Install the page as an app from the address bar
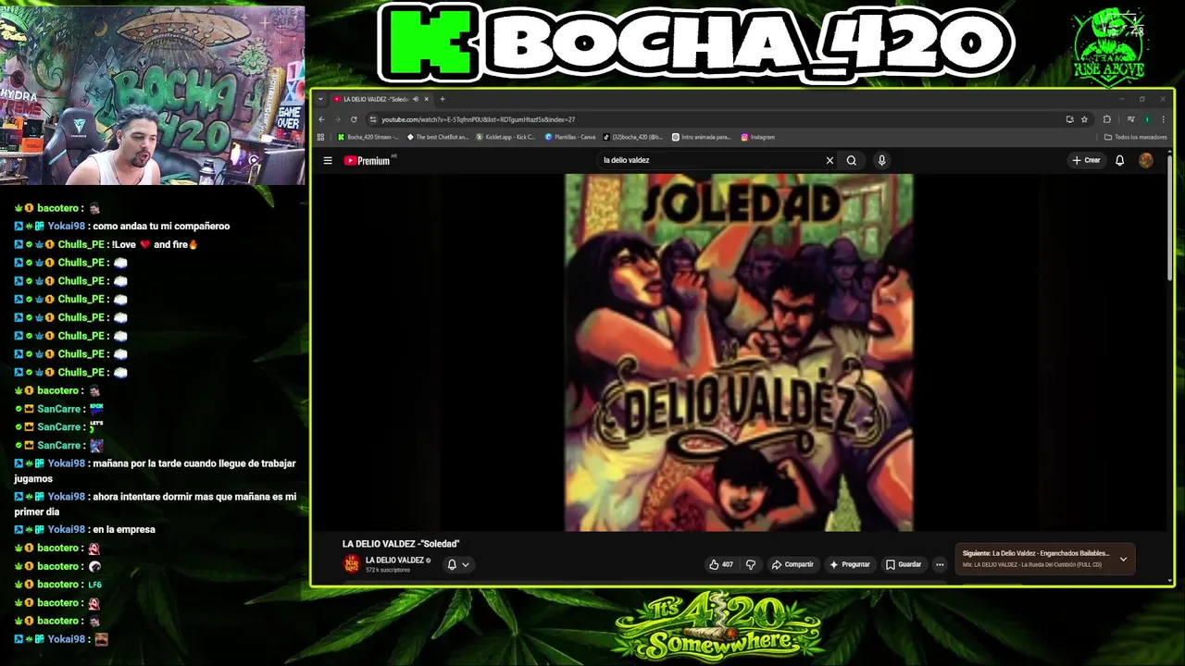1185x666 pixels. click(1069, 119)
